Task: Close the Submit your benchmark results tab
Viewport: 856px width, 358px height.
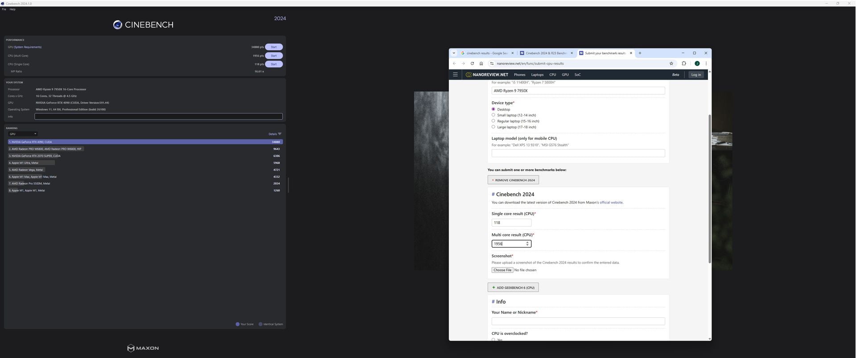Action: pyautogui.click(x=631, y=53)
